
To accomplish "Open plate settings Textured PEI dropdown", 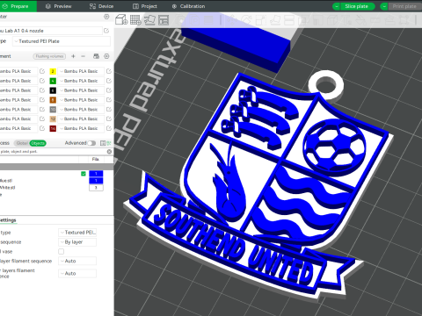I will (77, 233).
